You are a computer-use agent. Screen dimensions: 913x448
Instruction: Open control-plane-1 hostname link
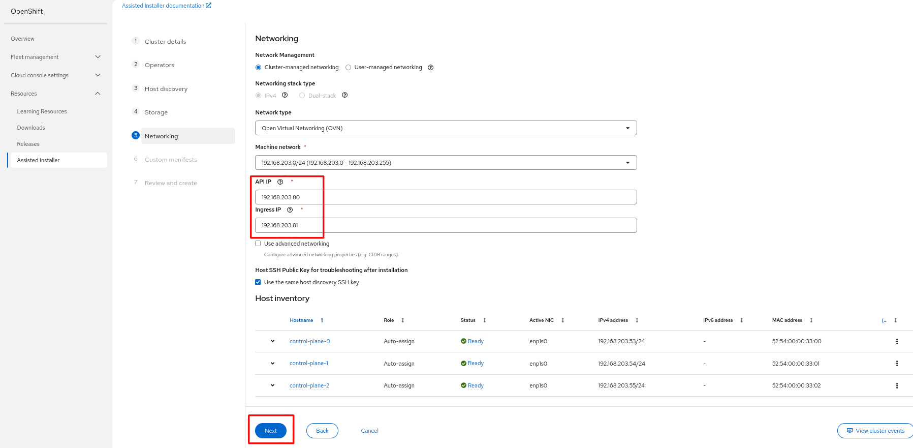[308, 363]
